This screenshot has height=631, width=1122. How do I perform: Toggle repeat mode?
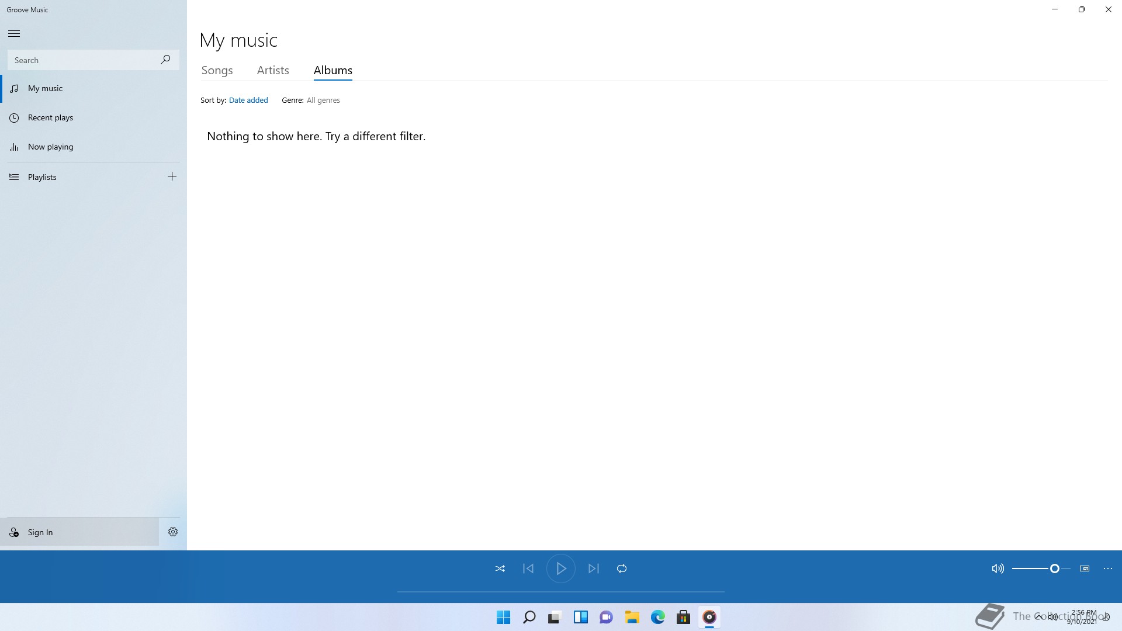point(622,568)
